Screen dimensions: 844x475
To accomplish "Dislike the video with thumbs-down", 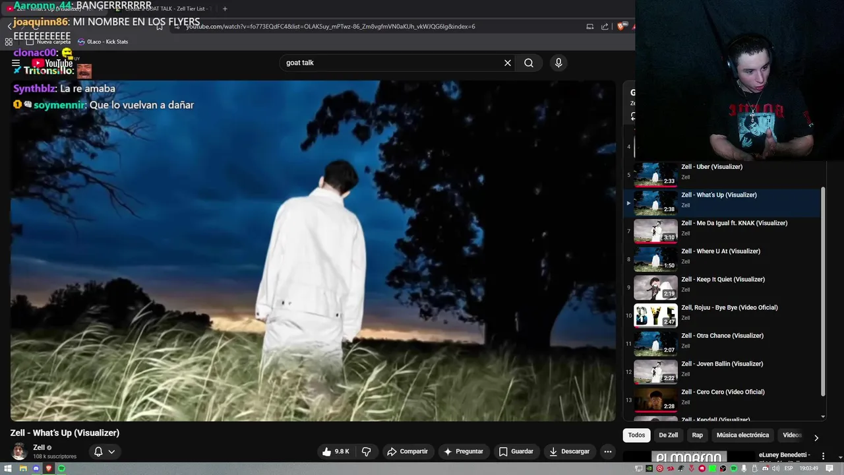I will 366,451.
